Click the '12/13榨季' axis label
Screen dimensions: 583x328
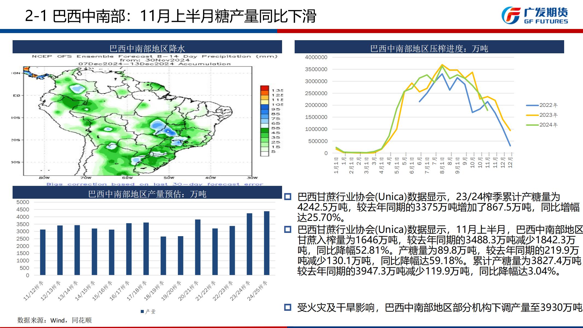(x=51, y=291)
